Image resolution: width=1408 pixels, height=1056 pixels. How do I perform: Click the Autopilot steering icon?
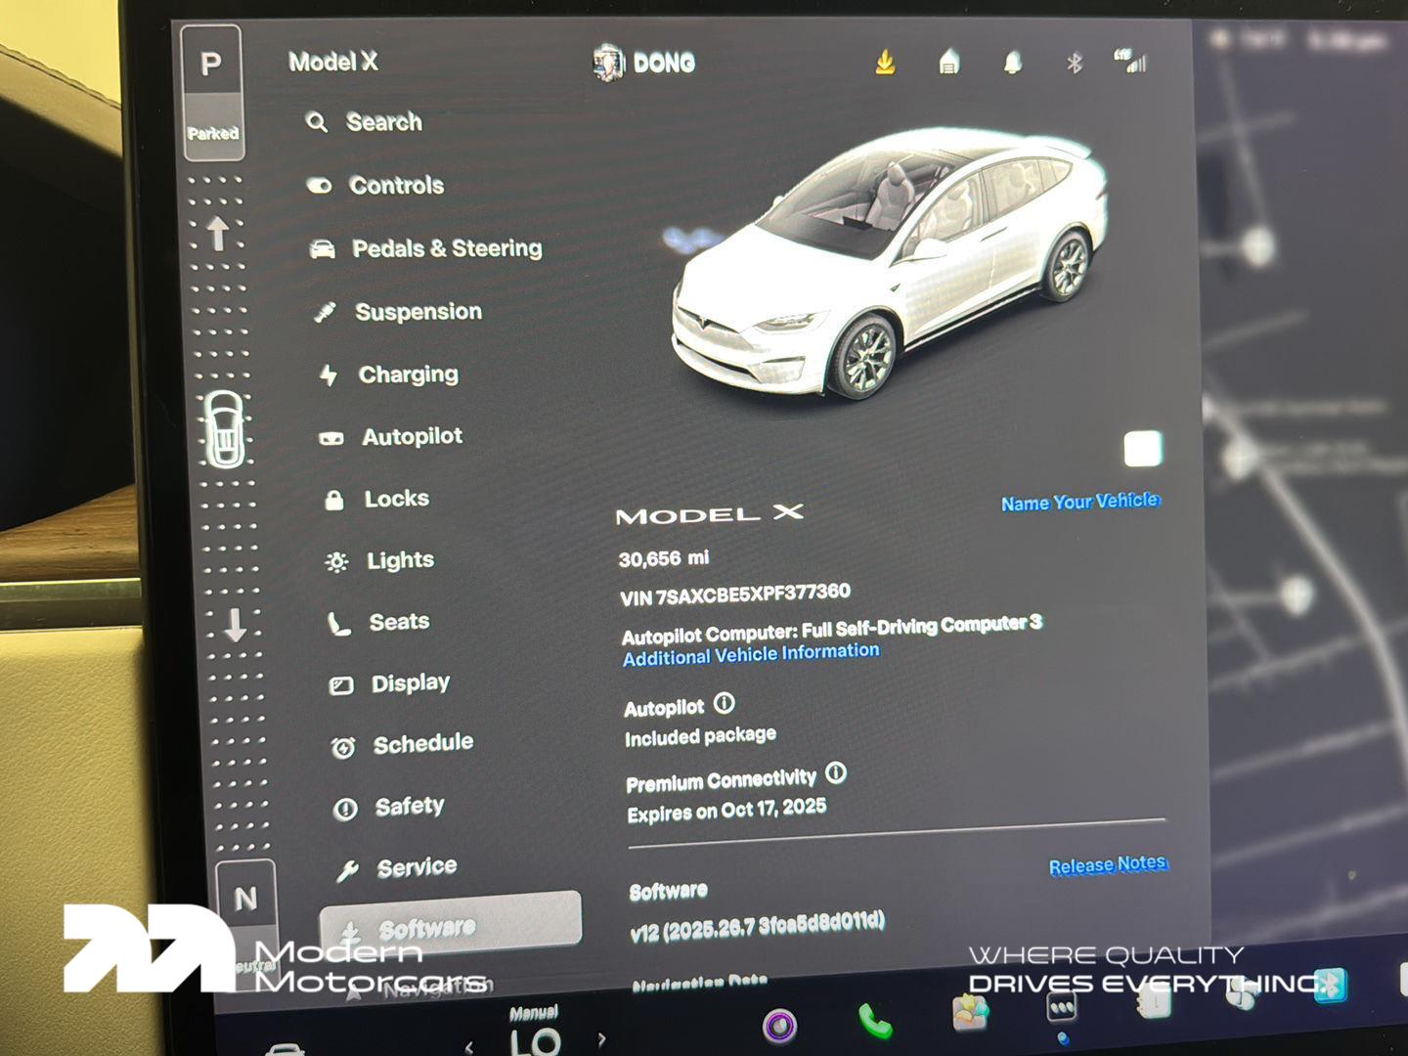[x=331, y=438]
